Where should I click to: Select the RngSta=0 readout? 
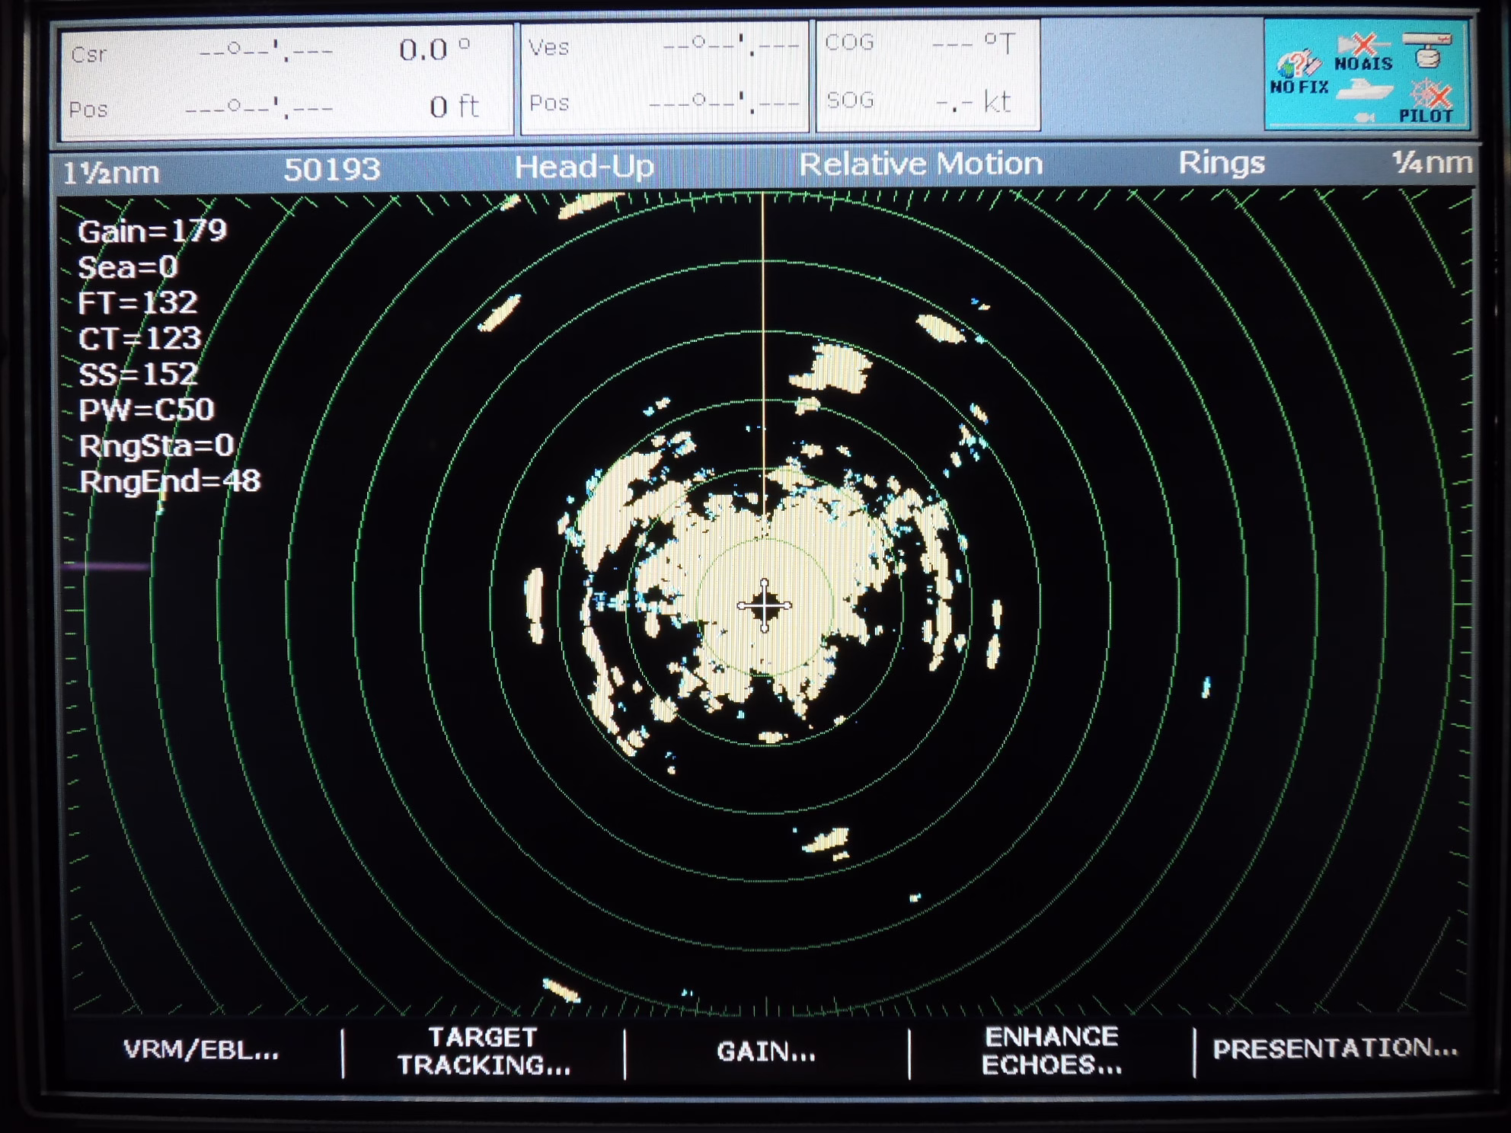(157, 445)
